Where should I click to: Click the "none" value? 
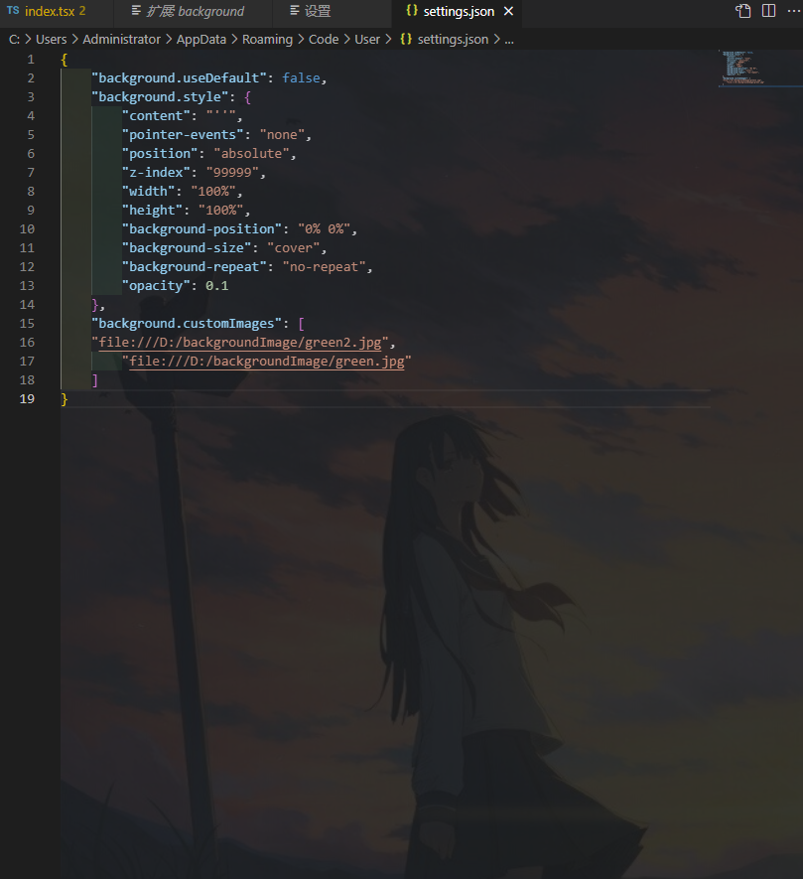click(282, 135)
